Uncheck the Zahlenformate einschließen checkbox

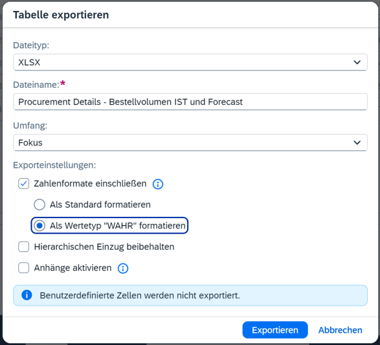23,184
